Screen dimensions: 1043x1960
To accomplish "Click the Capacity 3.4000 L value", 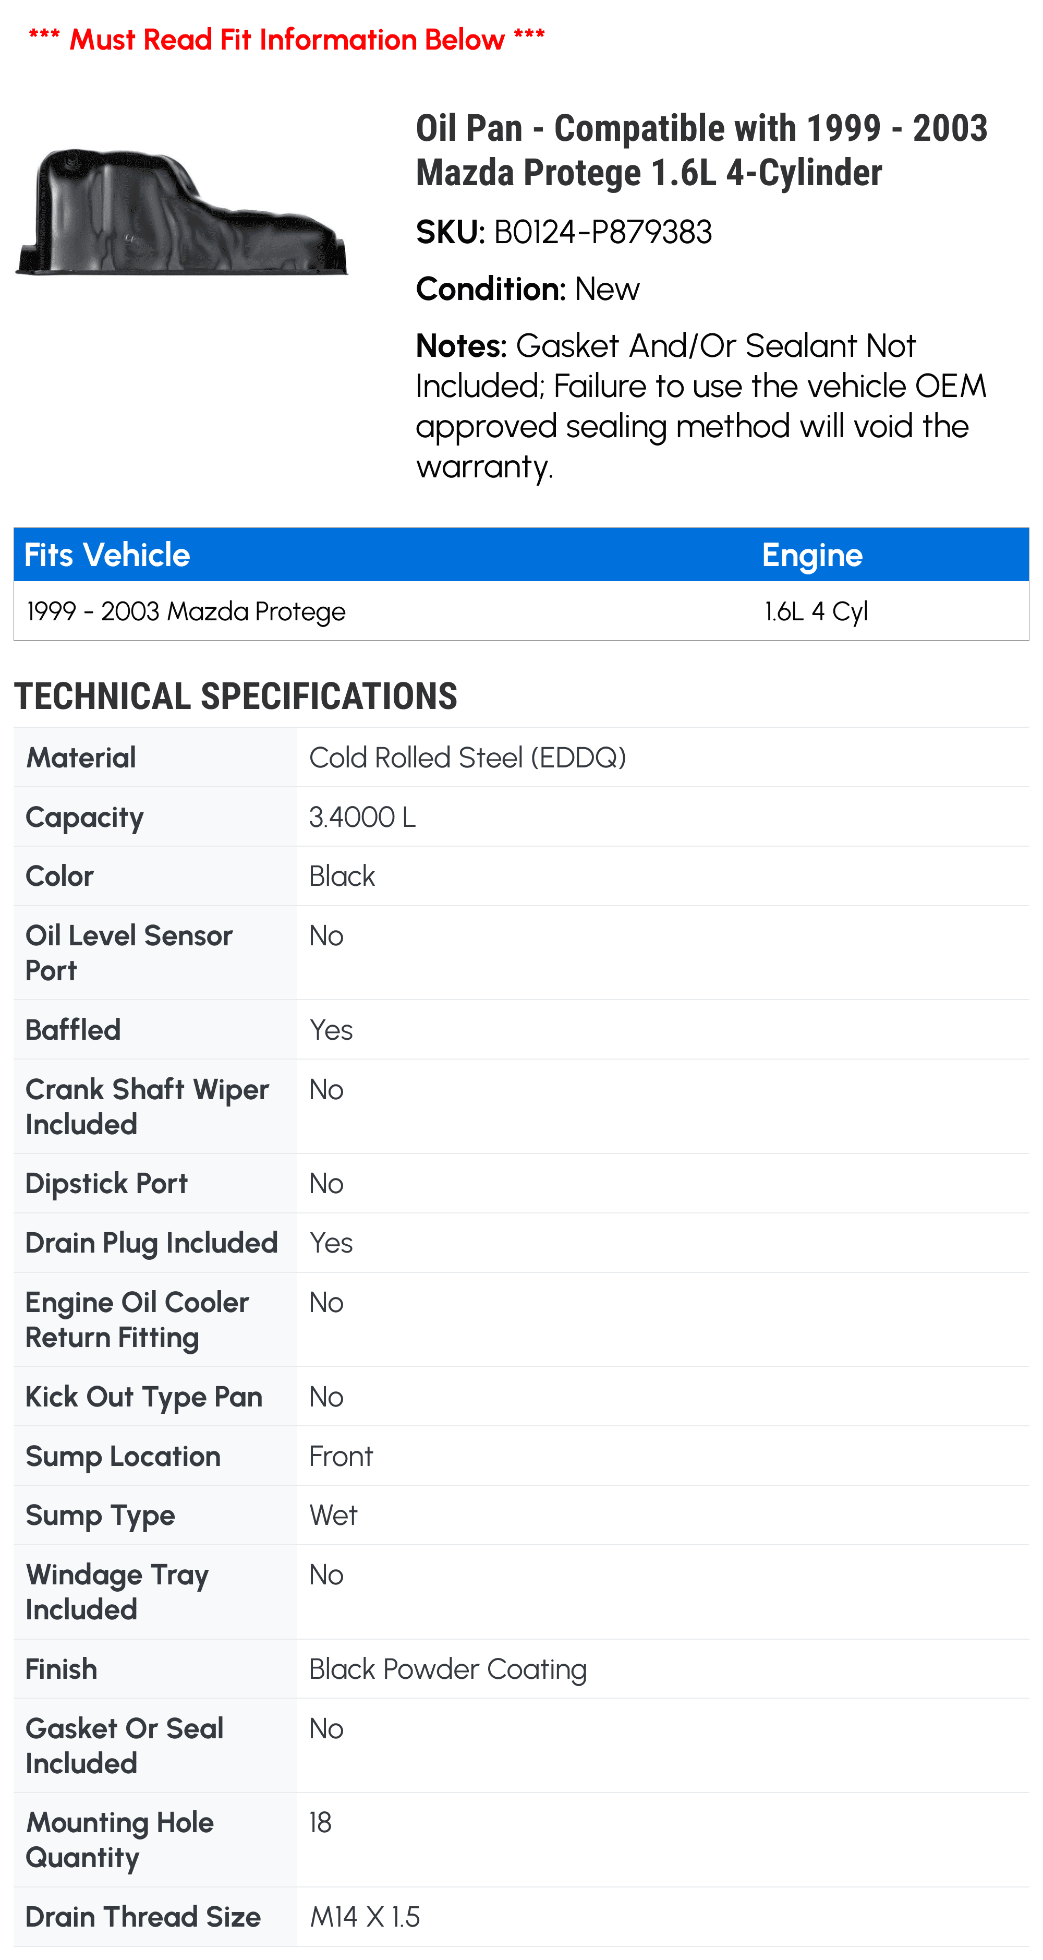I will pyautogui.click(x=362, y=816).
